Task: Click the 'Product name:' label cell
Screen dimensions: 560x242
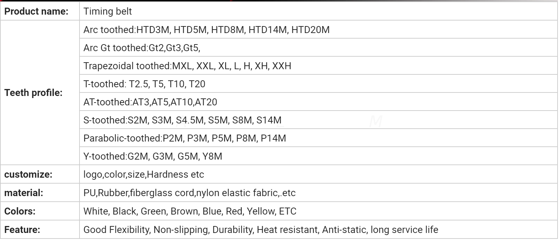Action: pos(36,11)
